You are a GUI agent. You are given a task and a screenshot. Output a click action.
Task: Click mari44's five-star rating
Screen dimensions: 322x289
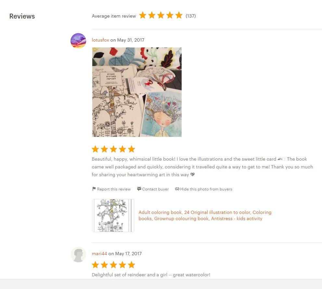coord(113,265)
